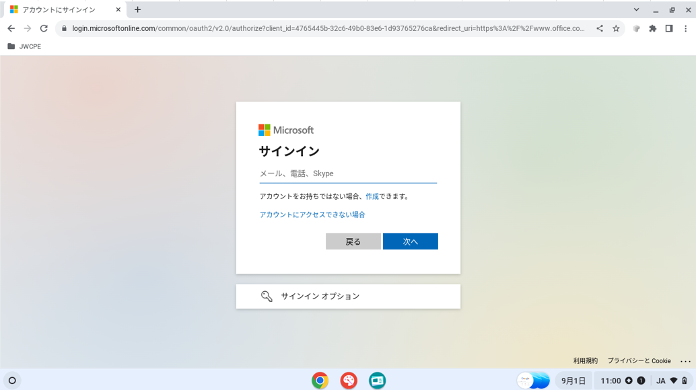Close the アカウントにサインイン tab

(x=118, y=9)
